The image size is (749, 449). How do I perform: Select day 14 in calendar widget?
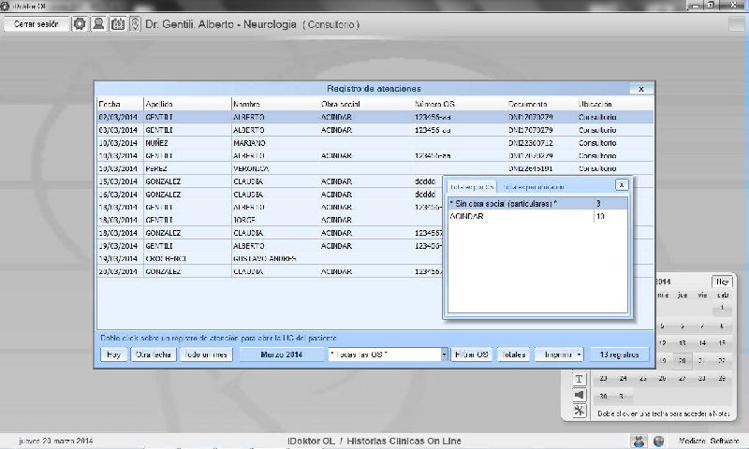click(x=701, y=343)
